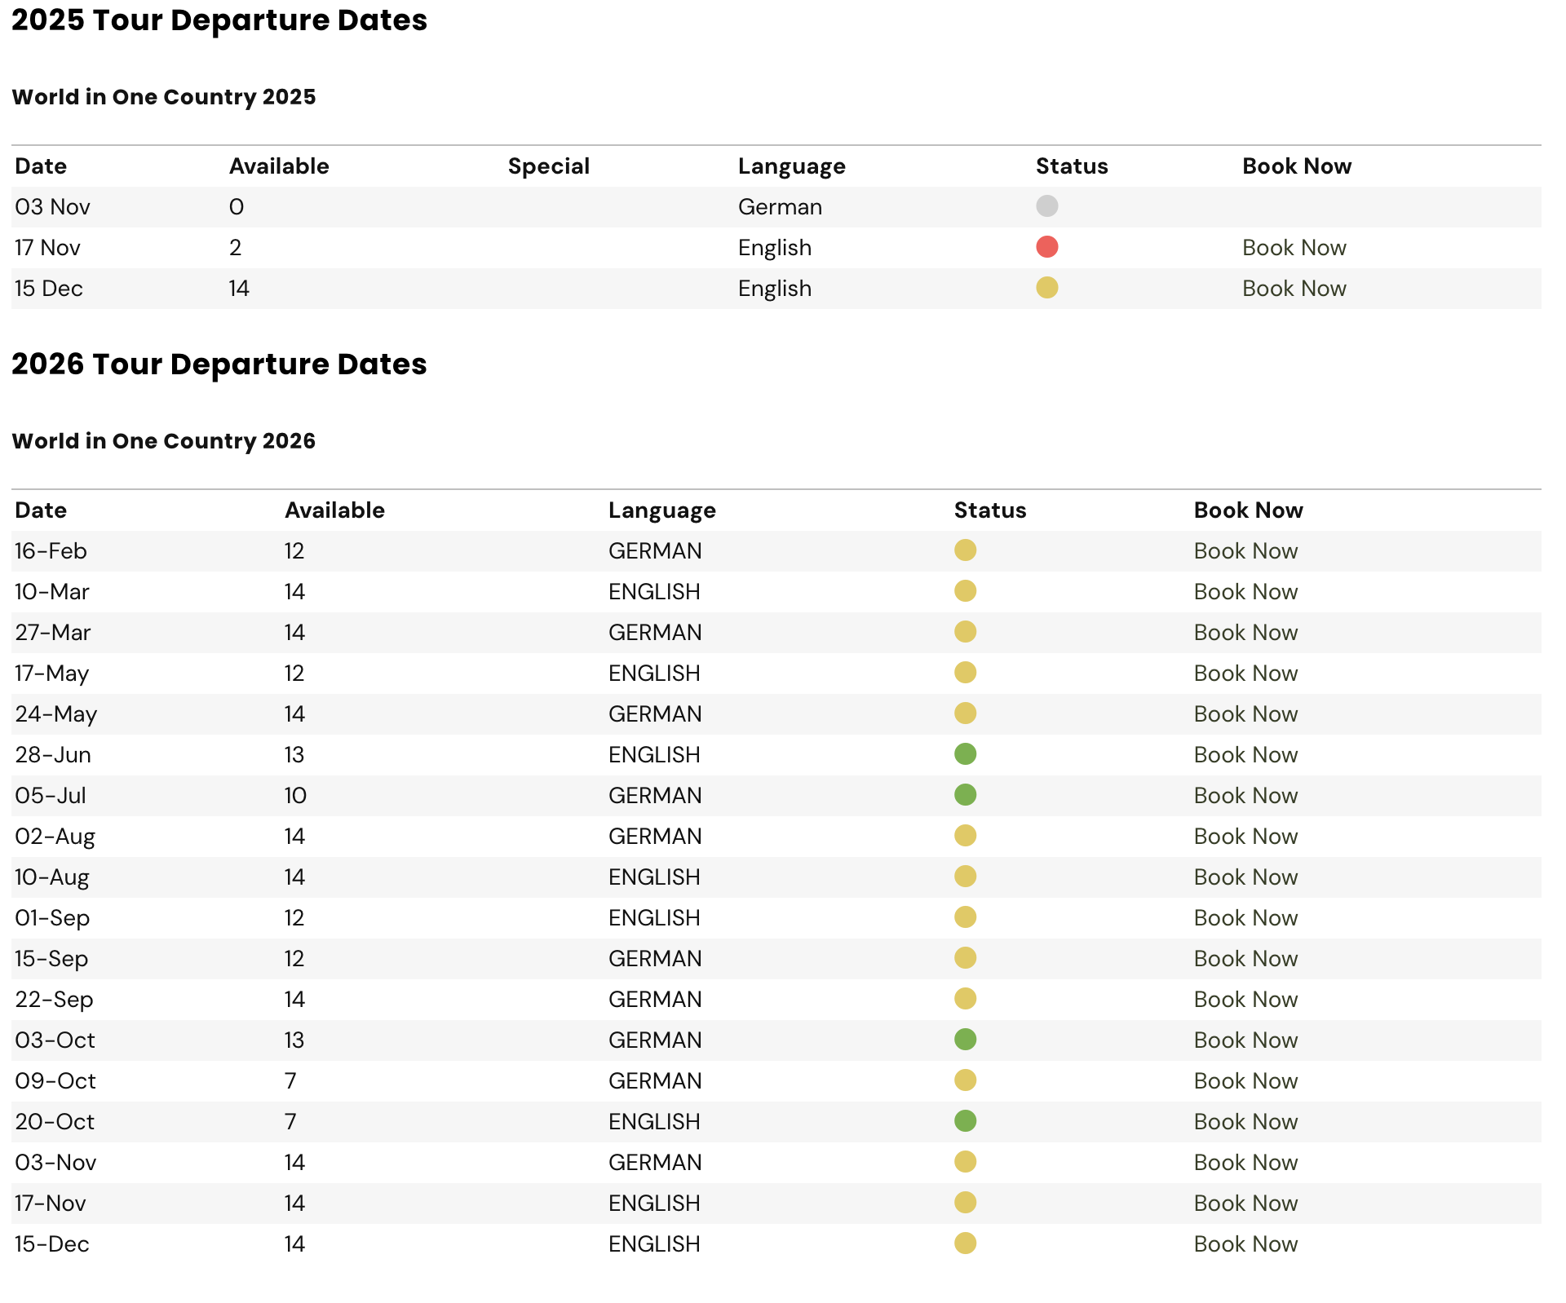Book the 15 Dec 2025 English tour
1566x1303 pixels.
[x=1294, y=289]
